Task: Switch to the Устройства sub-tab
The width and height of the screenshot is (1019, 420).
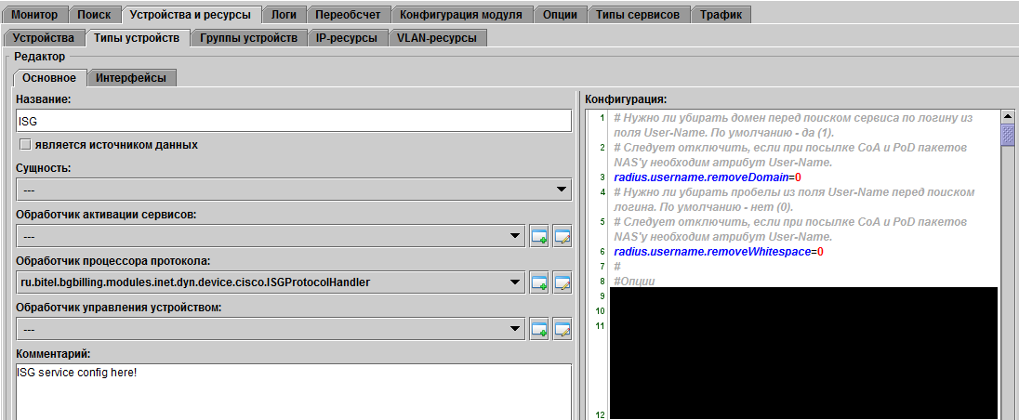Action: [44, 38]
